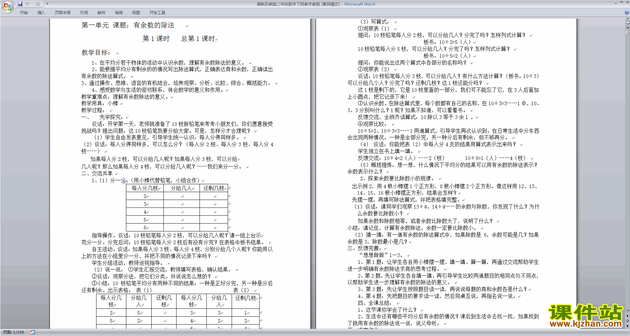Redo the last action

point(38,4)
